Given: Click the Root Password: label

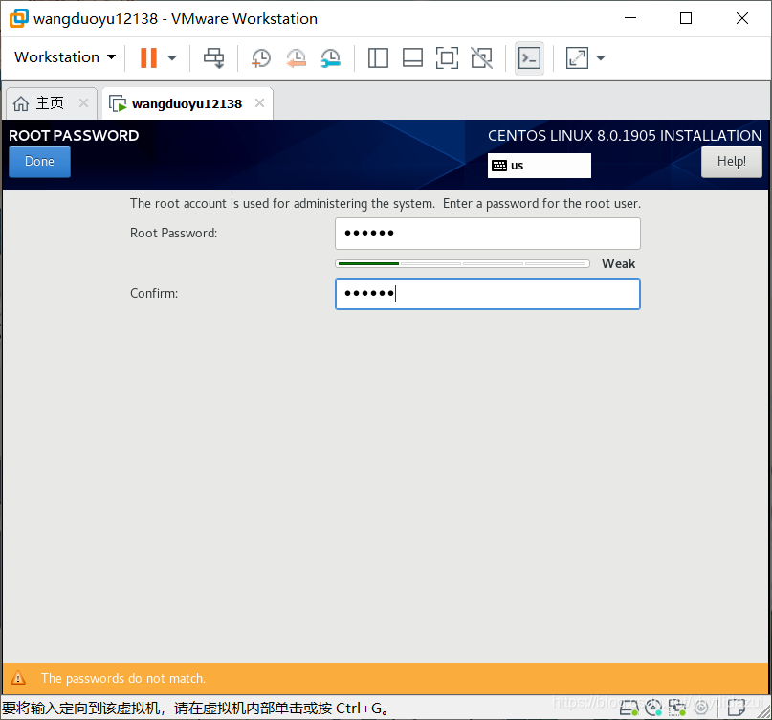Looking at the screenshot, I should pos(173,233).
